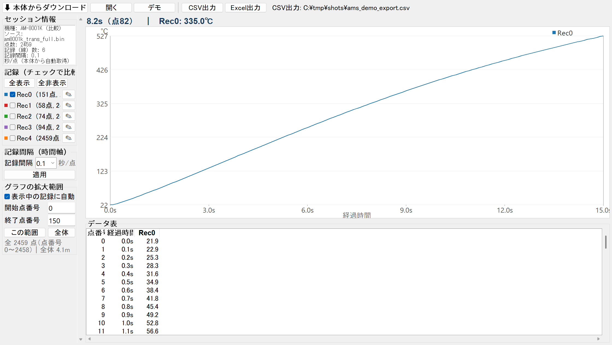Screen dimensions: 612x345
Task: Click the blue Rec0 color swatch
Action: (x=6, y=94)
